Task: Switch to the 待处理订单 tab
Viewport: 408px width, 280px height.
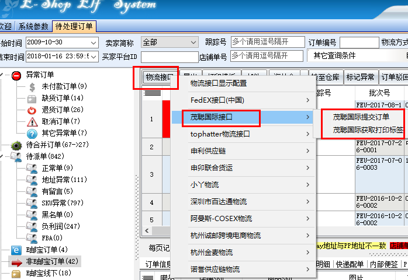Action: 74,26
